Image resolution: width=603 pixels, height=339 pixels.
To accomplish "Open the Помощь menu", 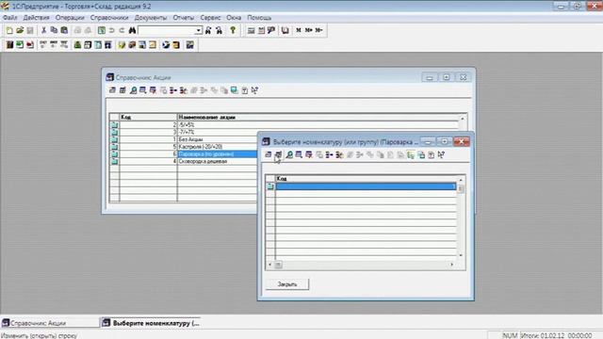I will (259, 18).
